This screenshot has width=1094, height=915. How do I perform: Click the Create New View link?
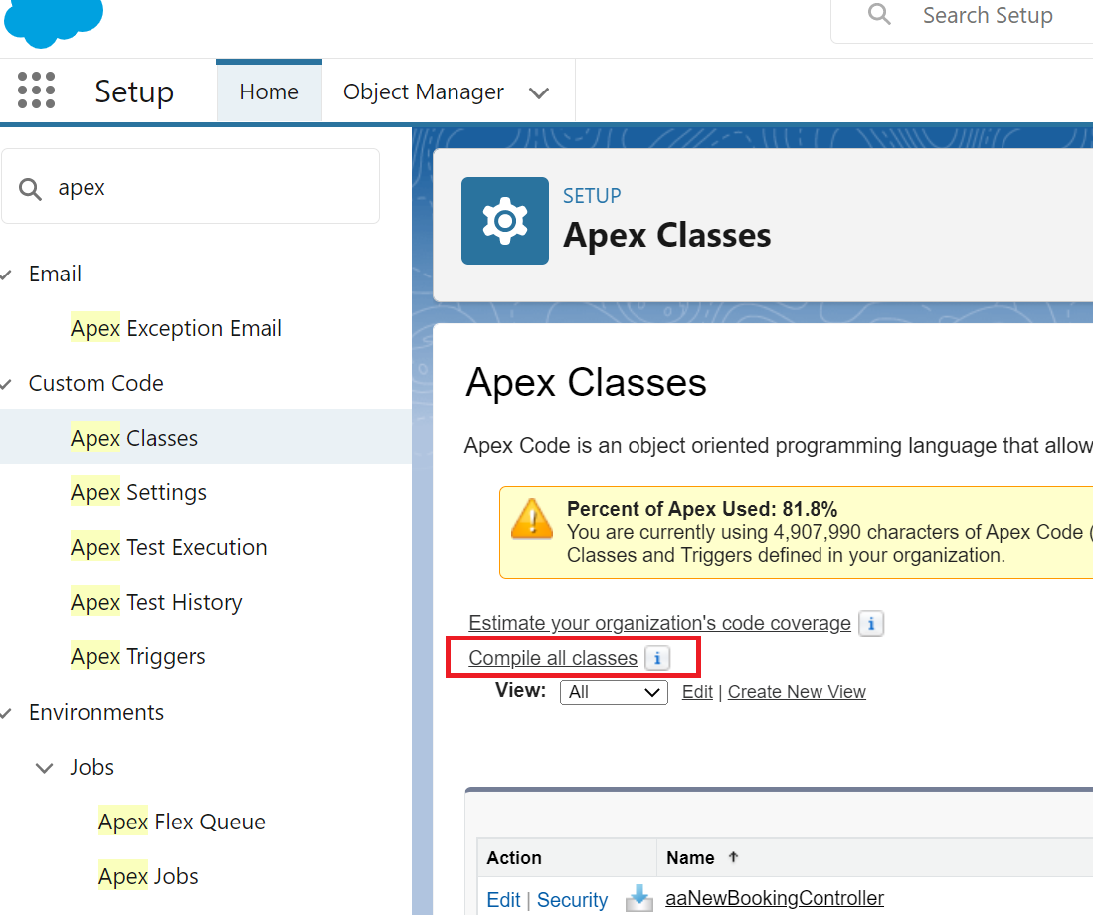[797, 691]
